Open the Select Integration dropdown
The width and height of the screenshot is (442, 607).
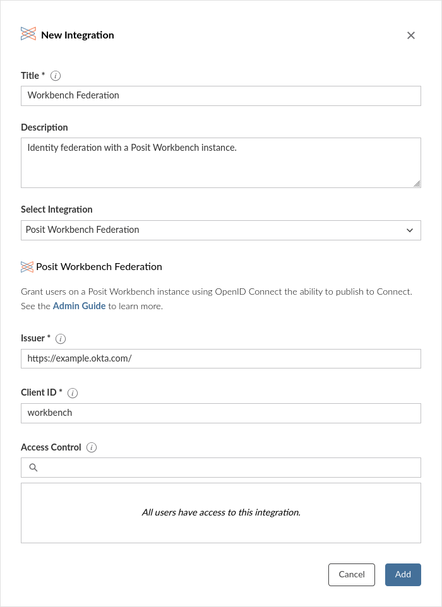[x=221, y=230]
